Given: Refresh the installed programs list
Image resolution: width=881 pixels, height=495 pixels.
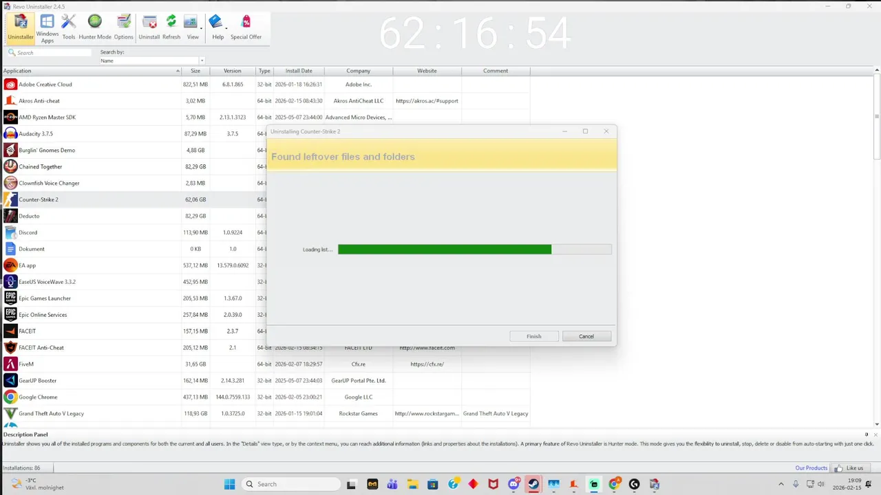Looking at the screenshot, I should [171, 28].
